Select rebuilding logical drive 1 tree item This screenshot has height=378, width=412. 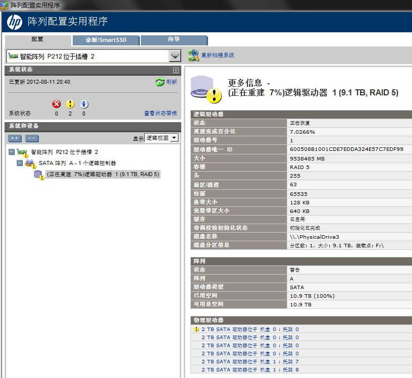click(x=103, y=175)
